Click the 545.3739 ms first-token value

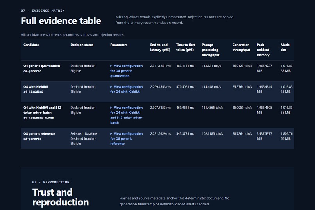[x=185, y=134]
